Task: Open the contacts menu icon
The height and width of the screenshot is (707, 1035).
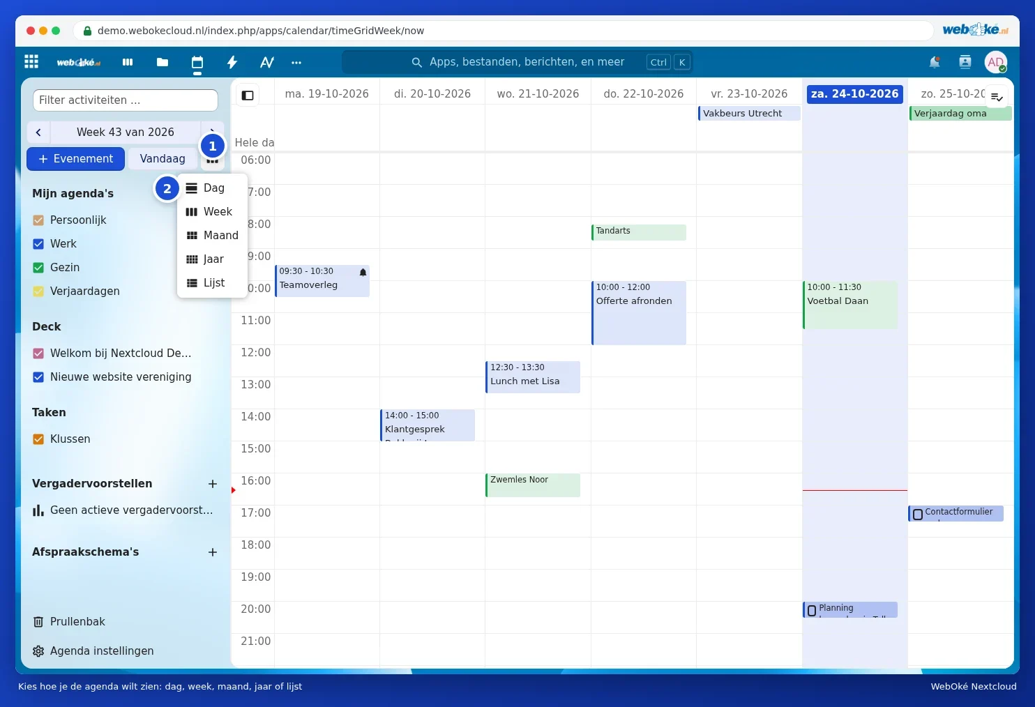Action: 965,62
